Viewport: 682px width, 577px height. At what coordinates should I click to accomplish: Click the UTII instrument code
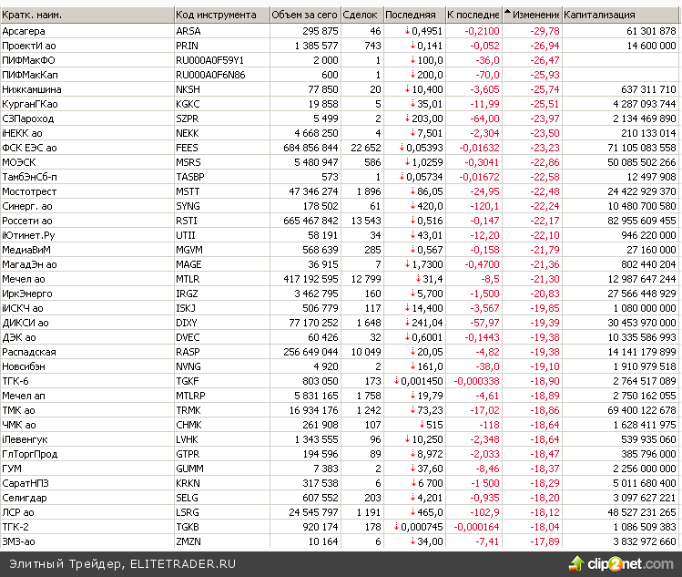(186, 235)
